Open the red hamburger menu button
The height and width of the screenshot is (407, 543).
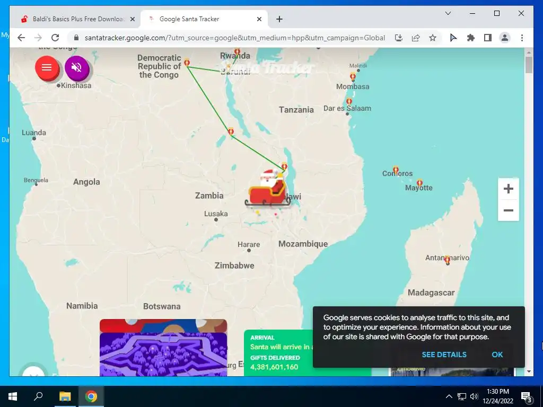click(x=47, y=68)
